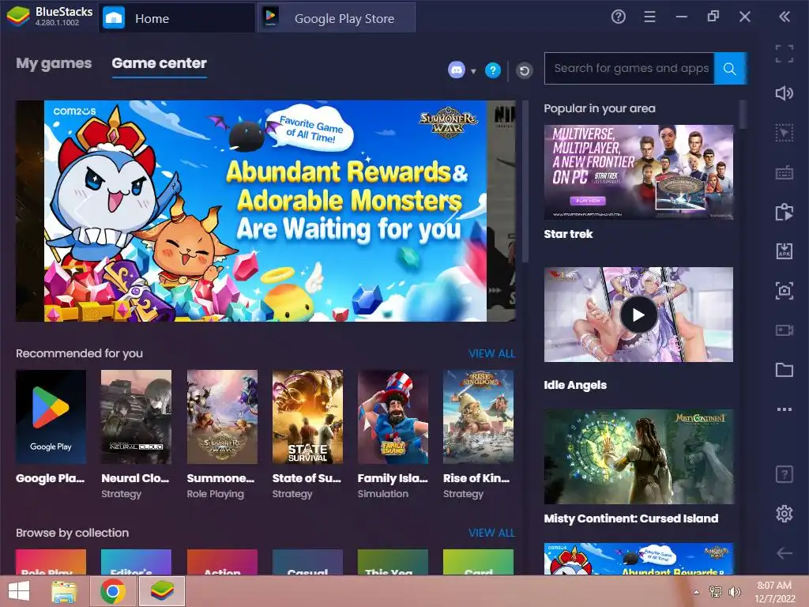
Task: Click View All for Recommended for you
Action: tap(491, 353)
